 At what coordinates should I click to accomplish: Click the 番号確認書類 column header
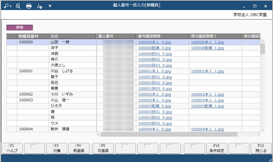click(162, 36)
